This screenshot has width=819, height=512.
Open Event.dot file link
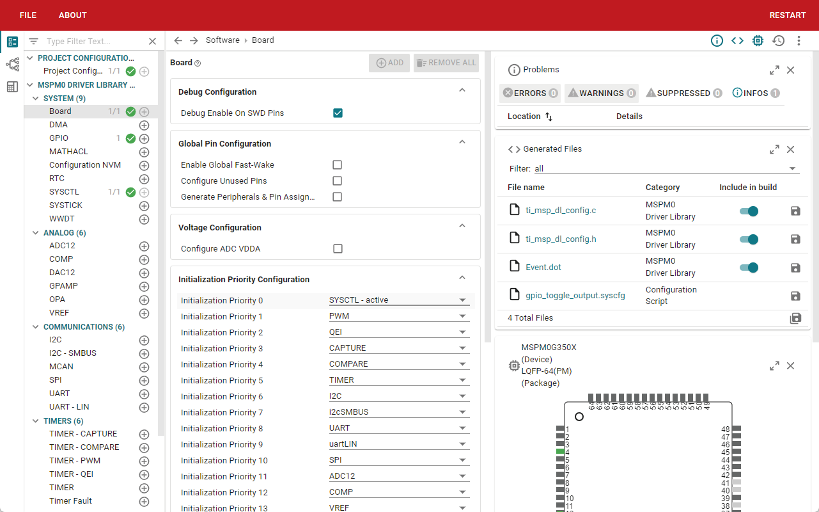[x=543, y=267]
